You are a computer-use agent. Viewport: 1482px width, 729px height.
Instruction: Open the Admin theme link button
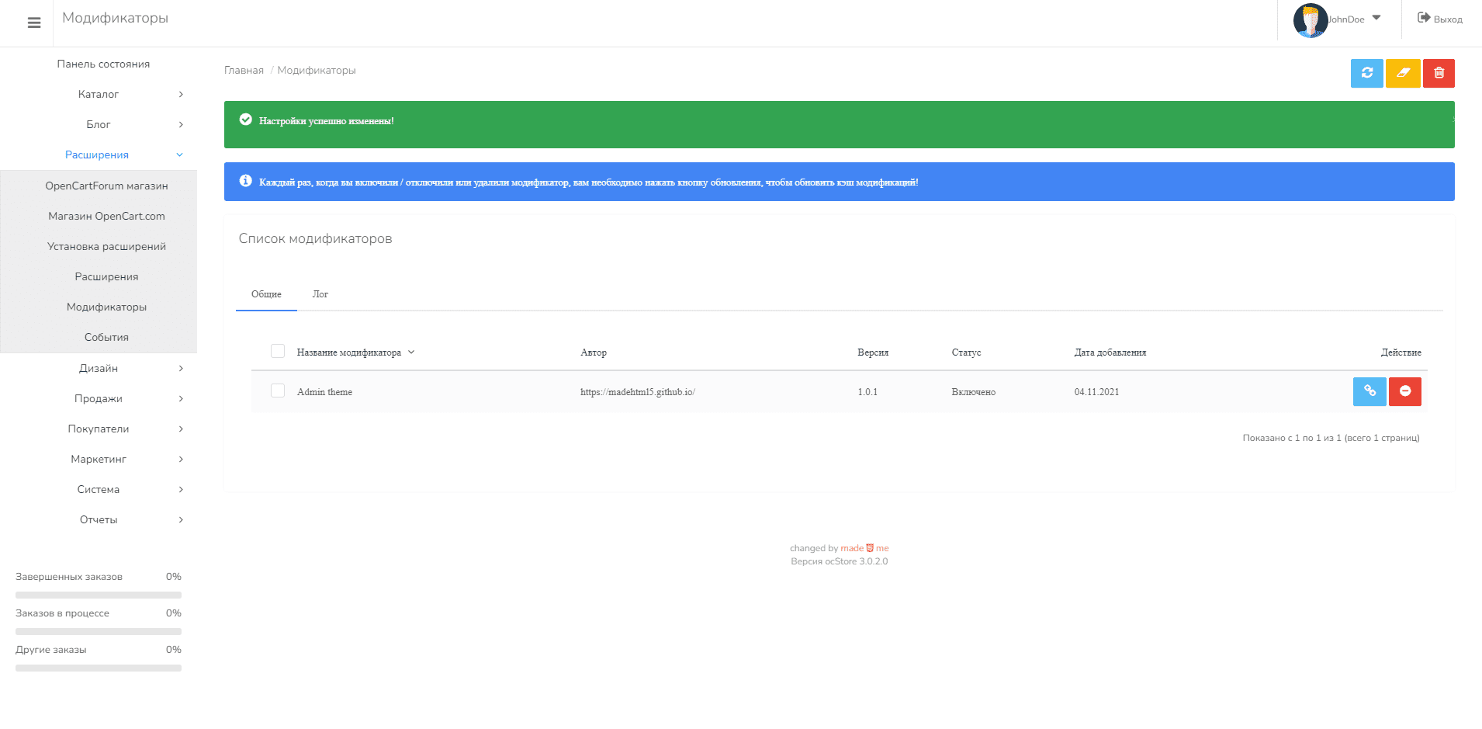[x=1369, y=391]
